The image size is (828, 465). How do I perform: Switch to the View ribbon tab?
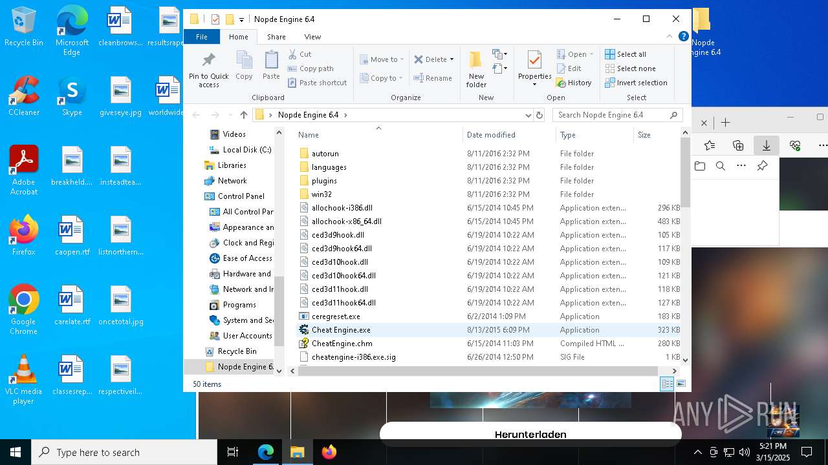tap(312, 37)
